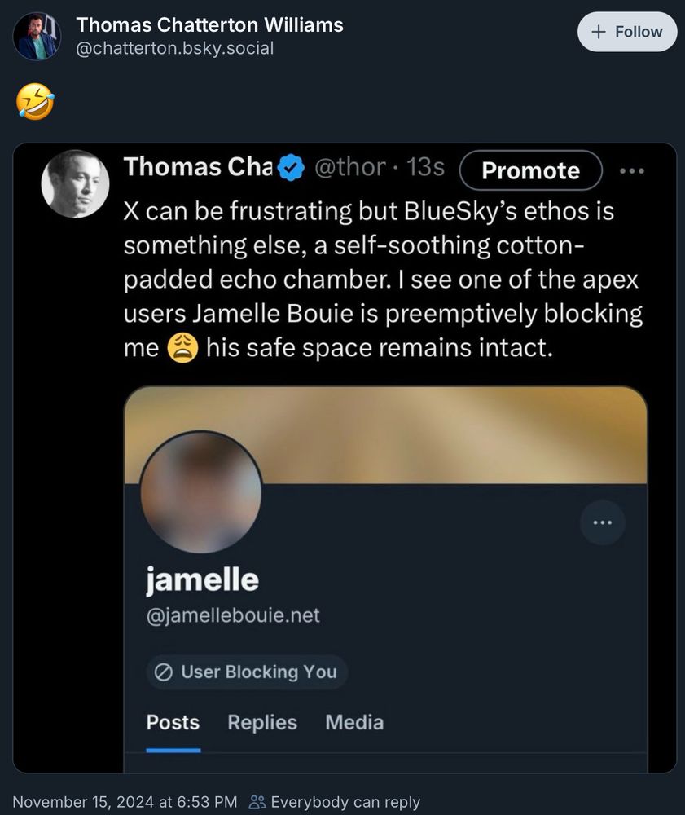685x815 pixels.
Task: Click the Follow button
Action: (627, 32)
